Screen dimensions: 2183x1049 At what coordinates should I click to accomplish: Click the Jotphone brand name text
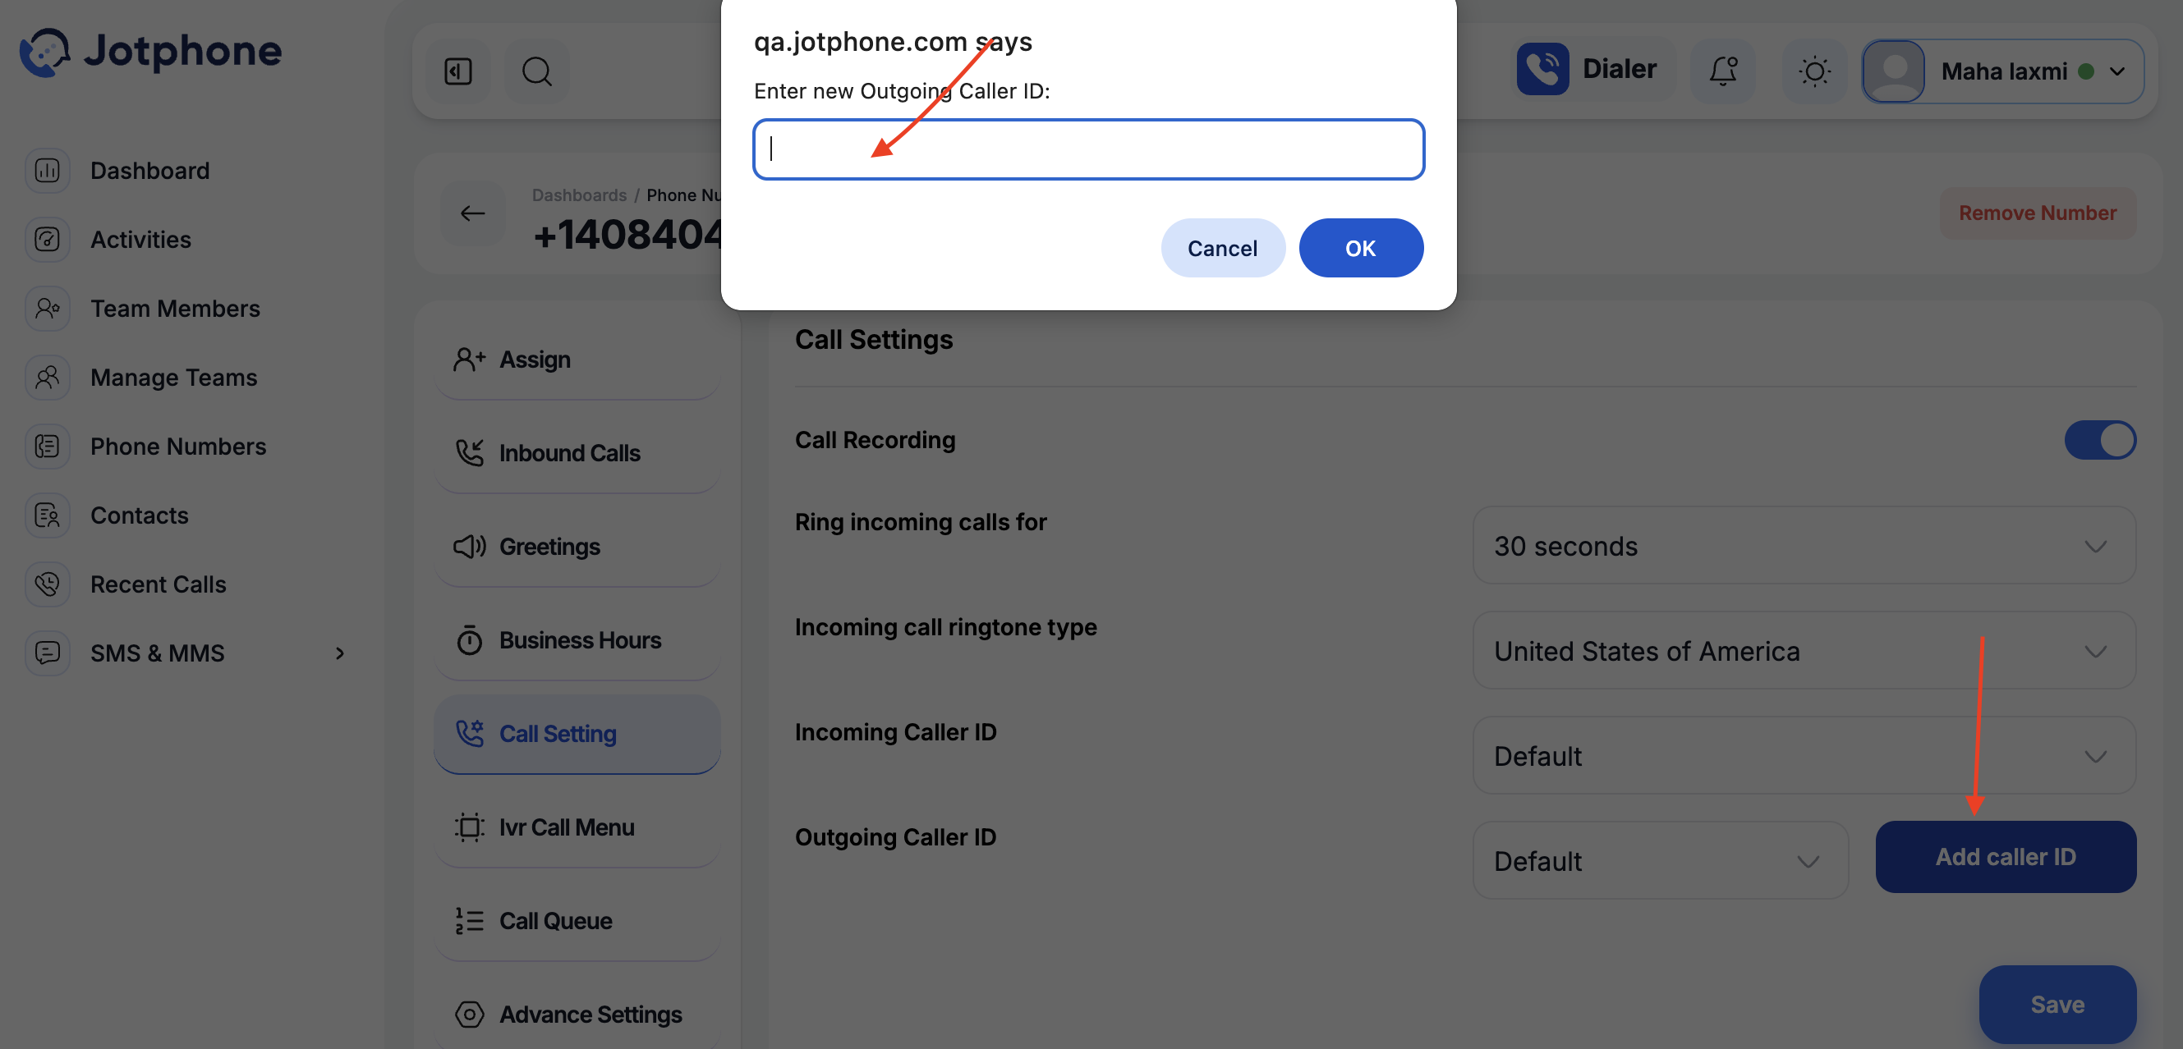[x=183, y=51]
